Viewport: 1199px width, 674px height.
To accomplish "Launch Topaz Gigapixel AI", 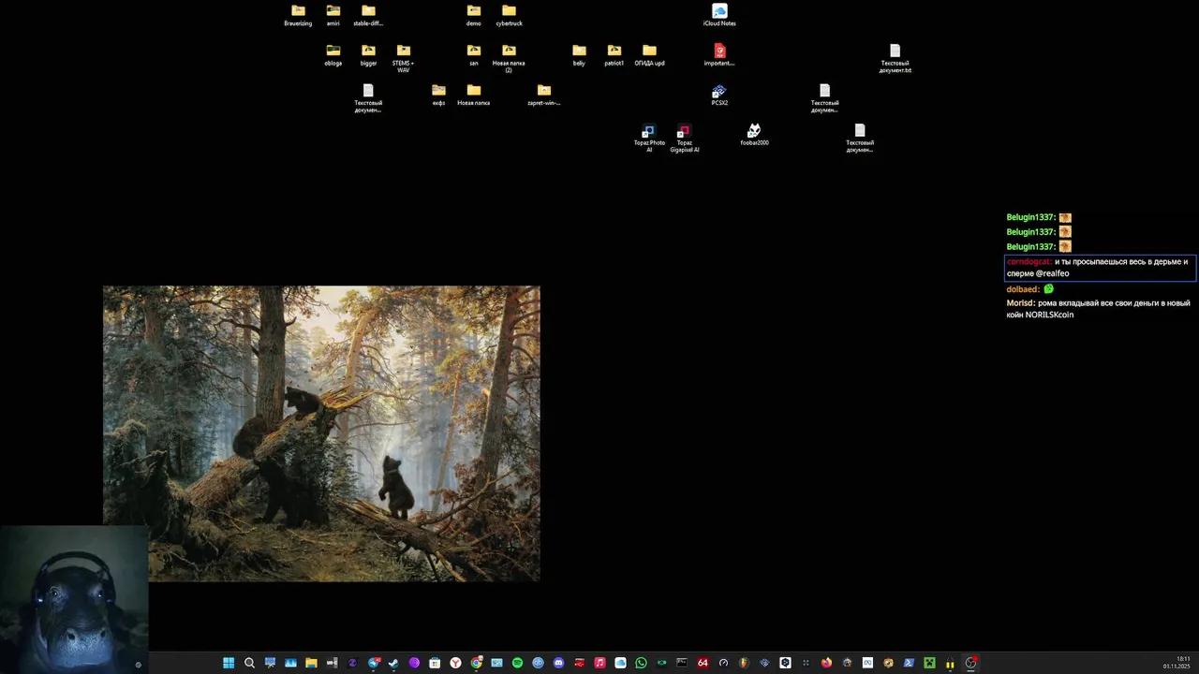I will [685, 139].
